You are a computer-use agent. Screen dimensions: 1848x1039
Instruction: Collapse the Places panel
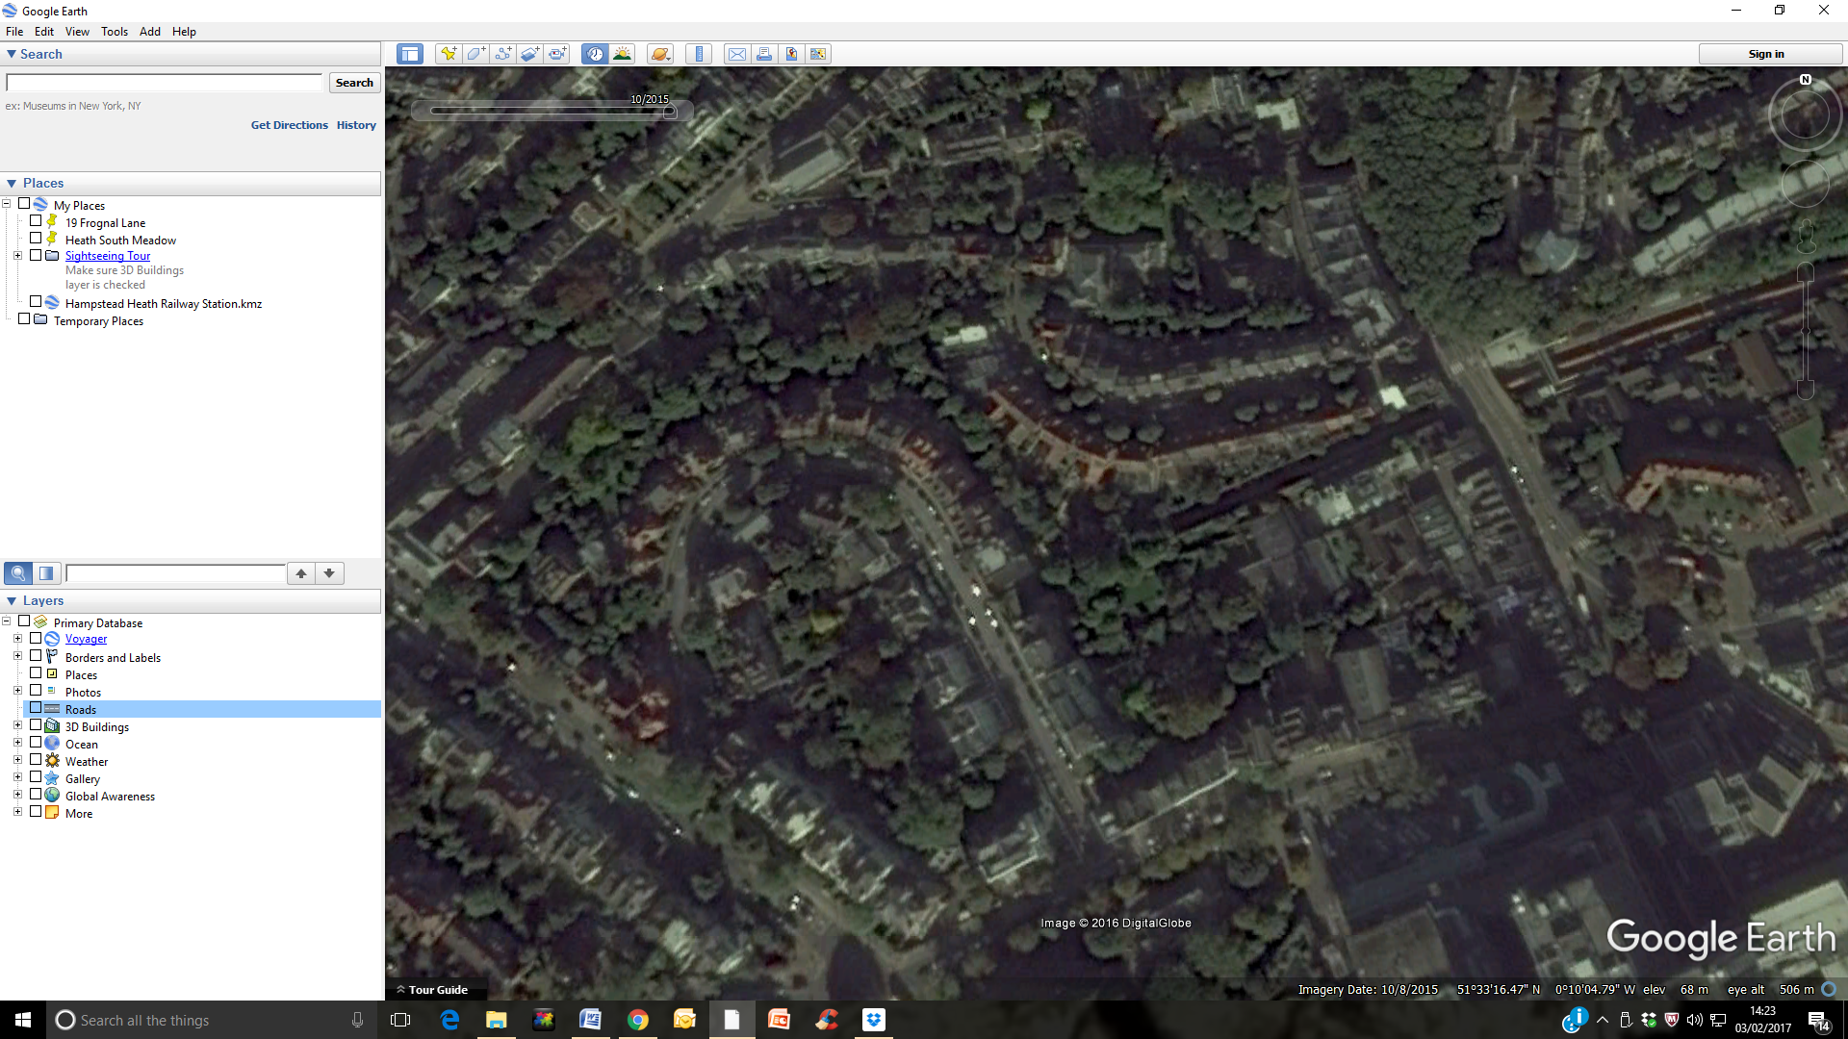point(12,183)
